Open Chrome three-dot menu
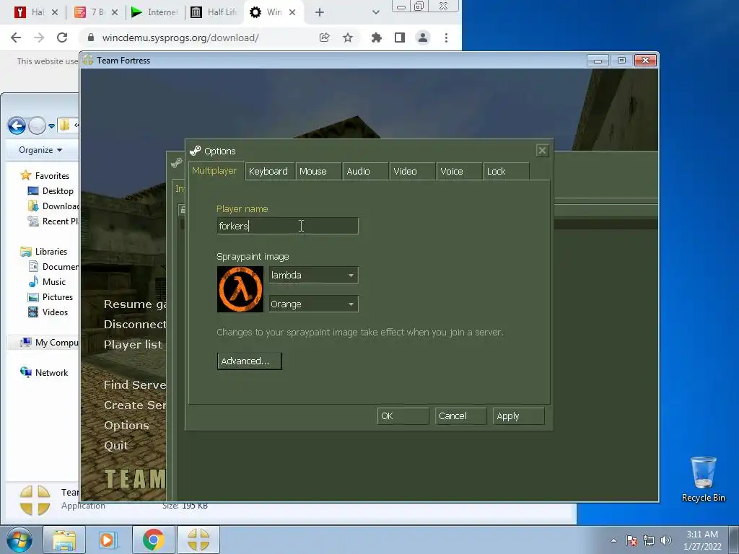The image size is (739, 554). click(446, 38)
